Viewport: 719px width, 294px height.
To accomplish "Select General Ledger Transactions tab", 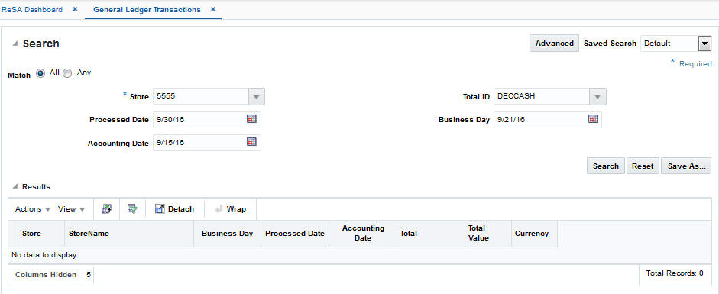I will click(147, 10).
